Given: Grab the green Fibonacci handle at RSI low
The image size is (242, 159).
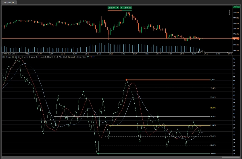Looking at the screenshot, I should pyautogui.click(x=98, y=153).
